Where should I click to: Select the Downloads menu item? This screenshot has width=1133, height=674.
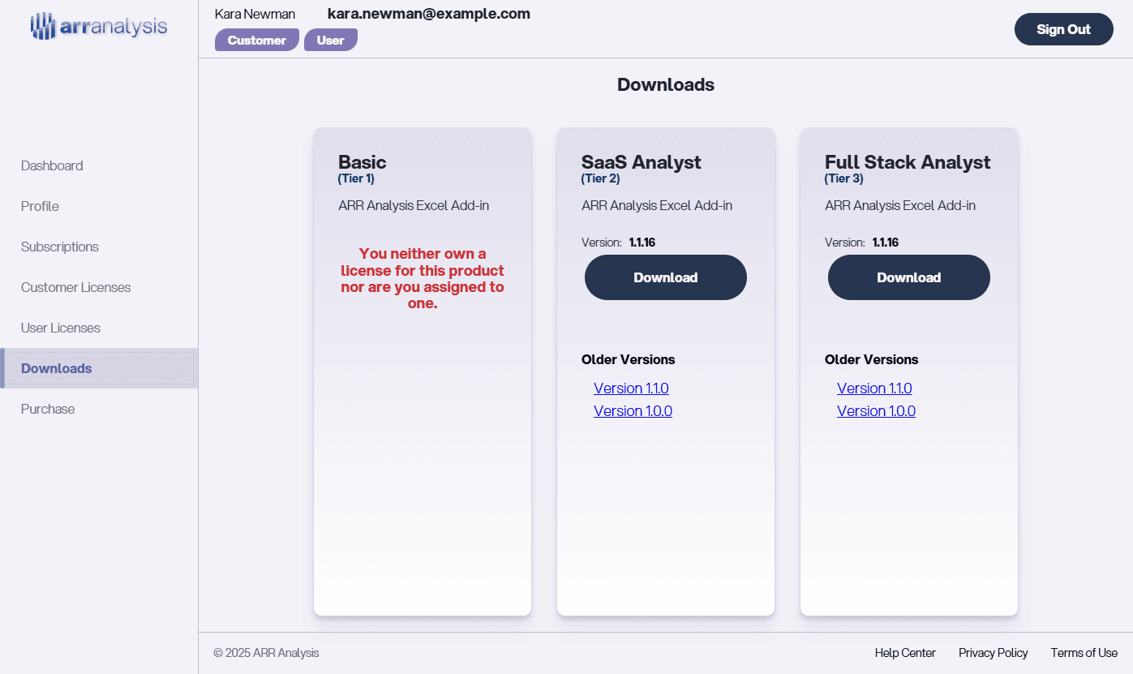(56, 368)
